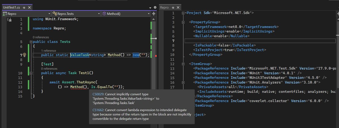
Task: Switch to the Repro csproj tab
Action: (164, 8)
